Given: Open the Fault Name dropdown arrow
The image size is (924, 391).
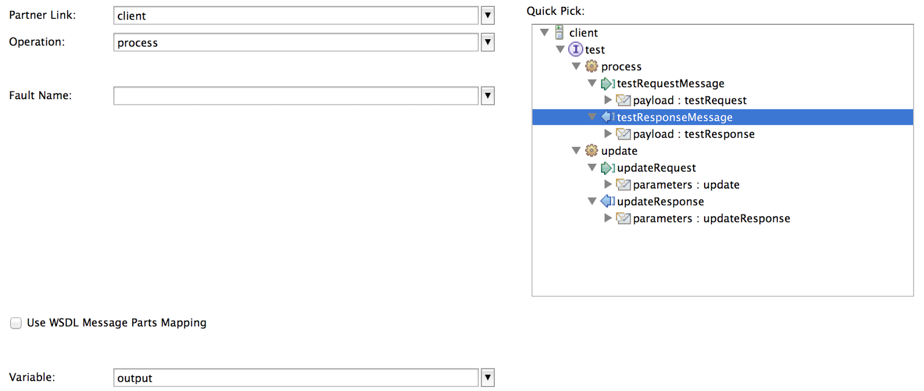Looking at the screenshot, I should tap(488, 96).
